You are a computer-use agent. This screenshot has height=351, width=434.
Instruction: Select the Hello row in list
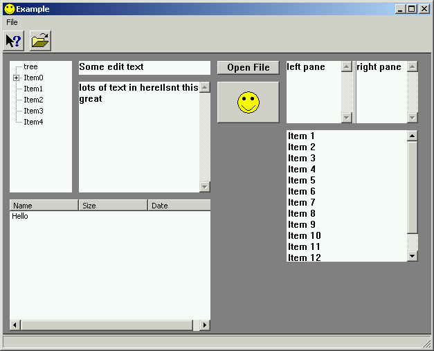(20, 217)
